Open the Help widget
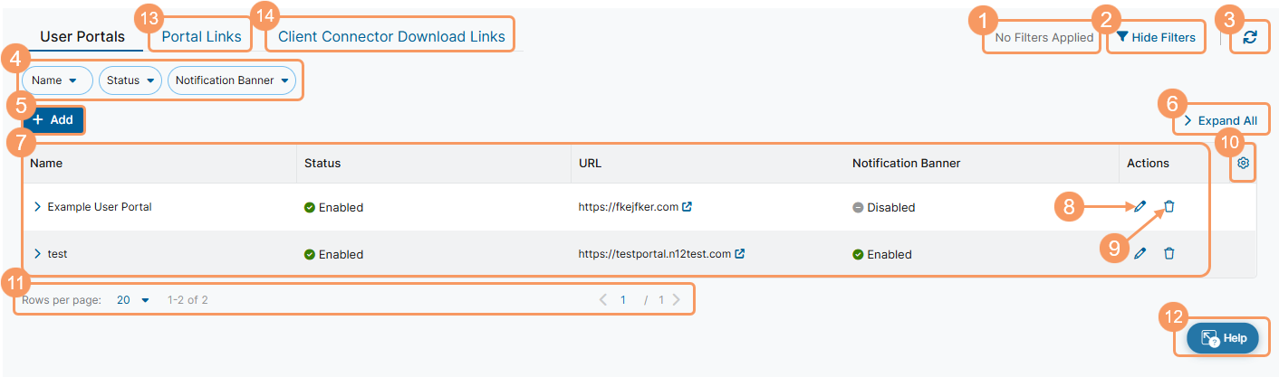 (x=1223, y=337)
